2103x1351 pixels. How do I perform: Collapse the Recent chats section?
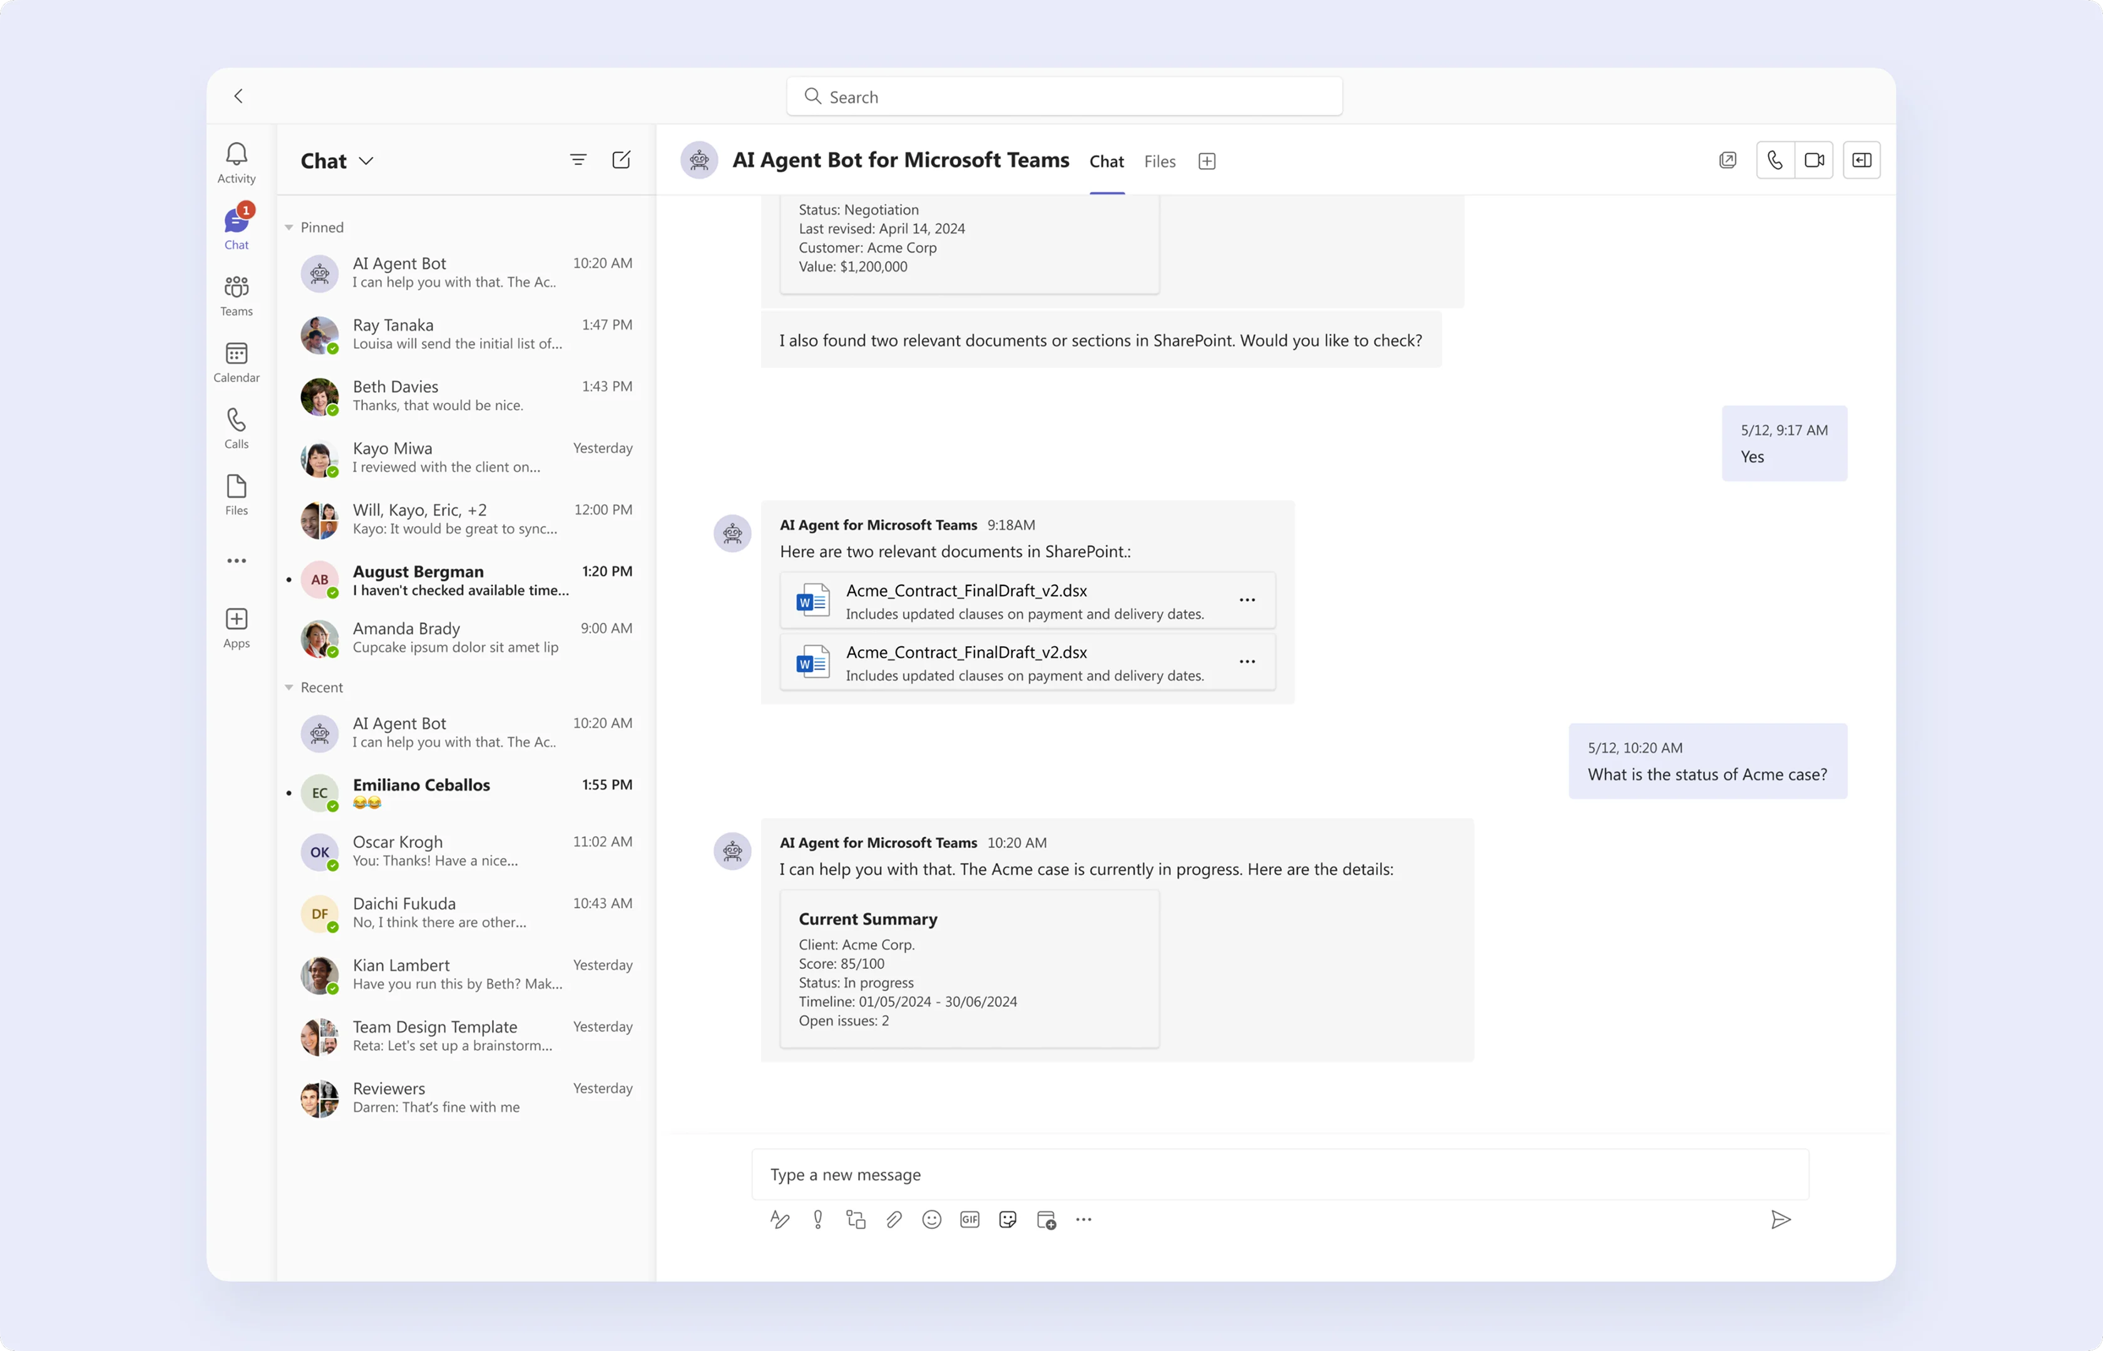point(289,688)
